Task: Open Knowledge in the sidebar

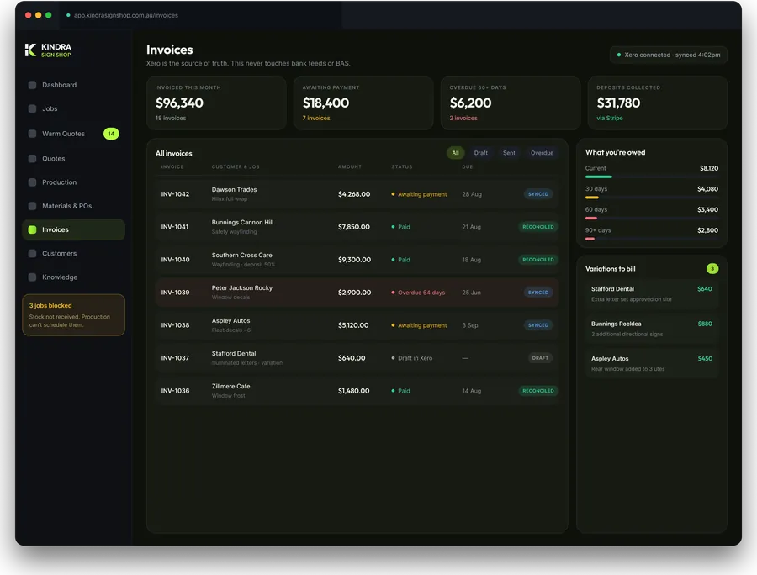Action: [73, 277]
